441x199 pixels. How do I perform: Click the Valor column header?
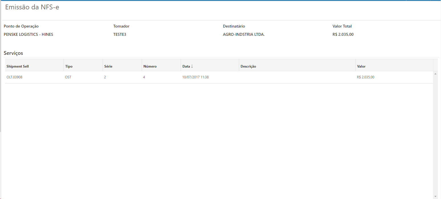(x=361, y=66)
